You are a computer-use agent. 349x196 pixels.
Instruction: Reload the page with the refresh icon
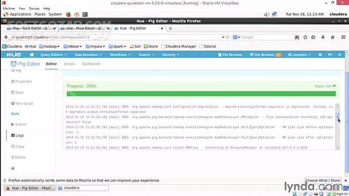click(x=227, y=37)
